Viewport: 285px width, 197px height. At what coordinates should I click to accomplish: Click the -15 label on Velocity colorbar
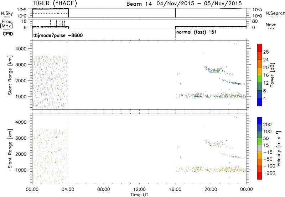pos(268,152)
